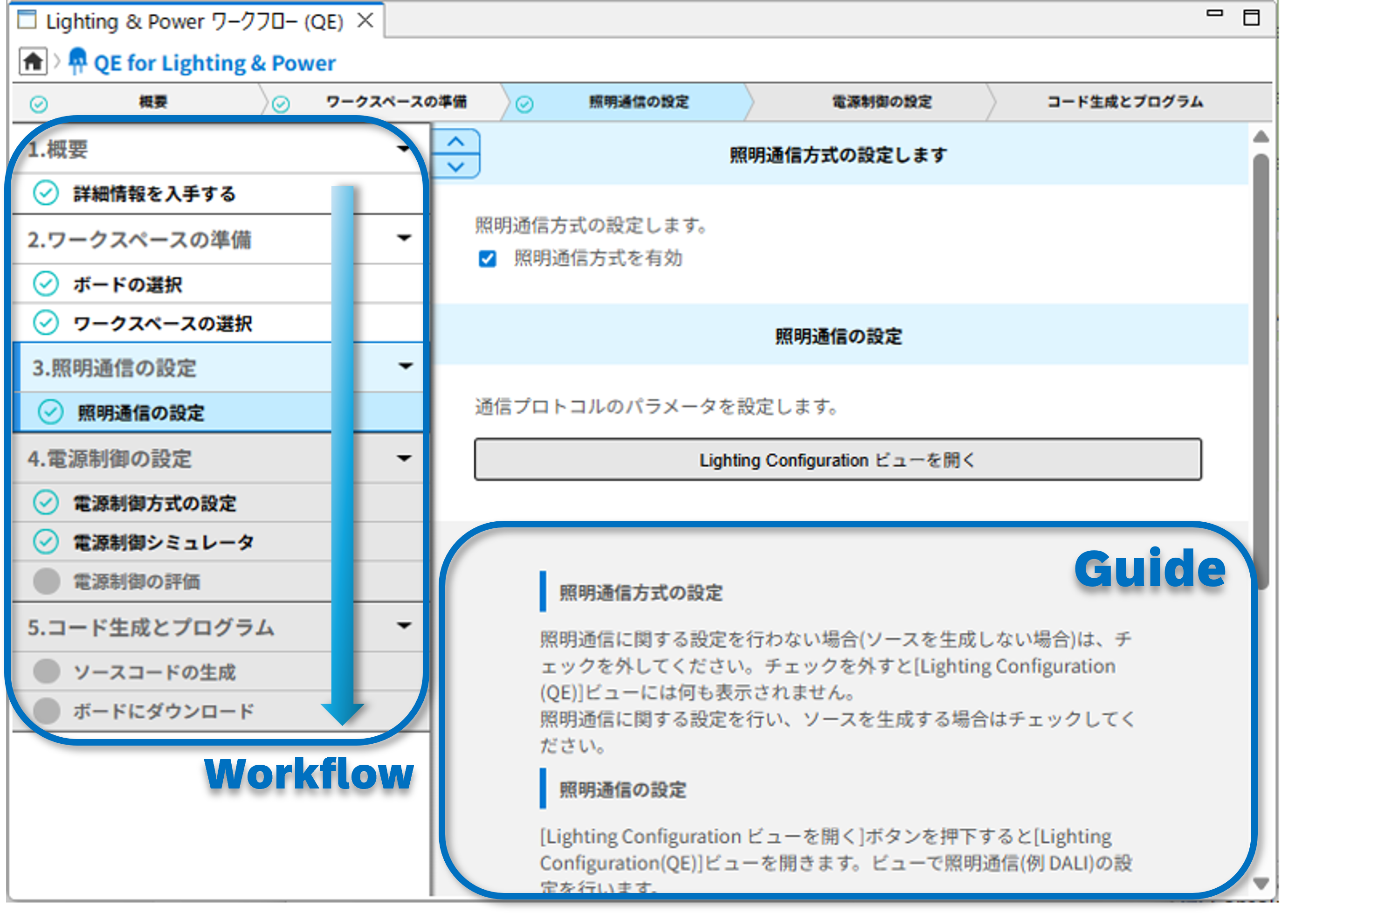The height and width of the screenshot is (913, 1378).
Task: Click check icon beside 電源制御シミュレータ
Action: coord(45,541)
